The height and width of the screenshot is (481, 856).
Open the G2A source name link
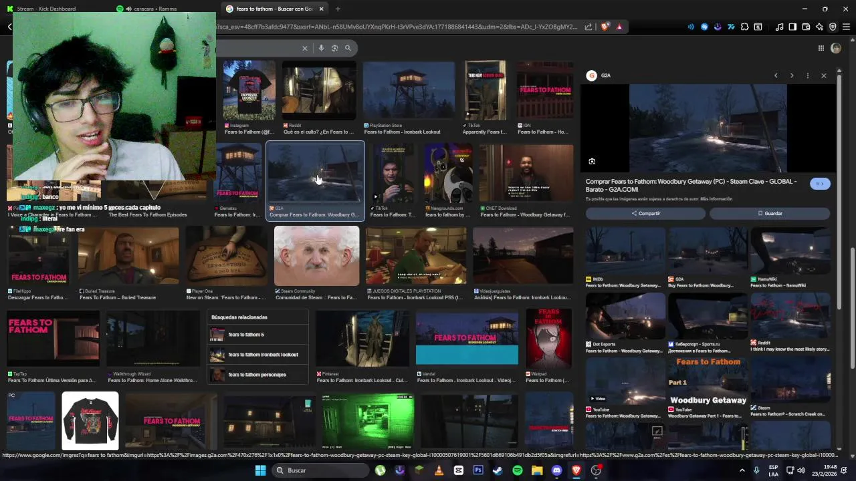point(606,75)
